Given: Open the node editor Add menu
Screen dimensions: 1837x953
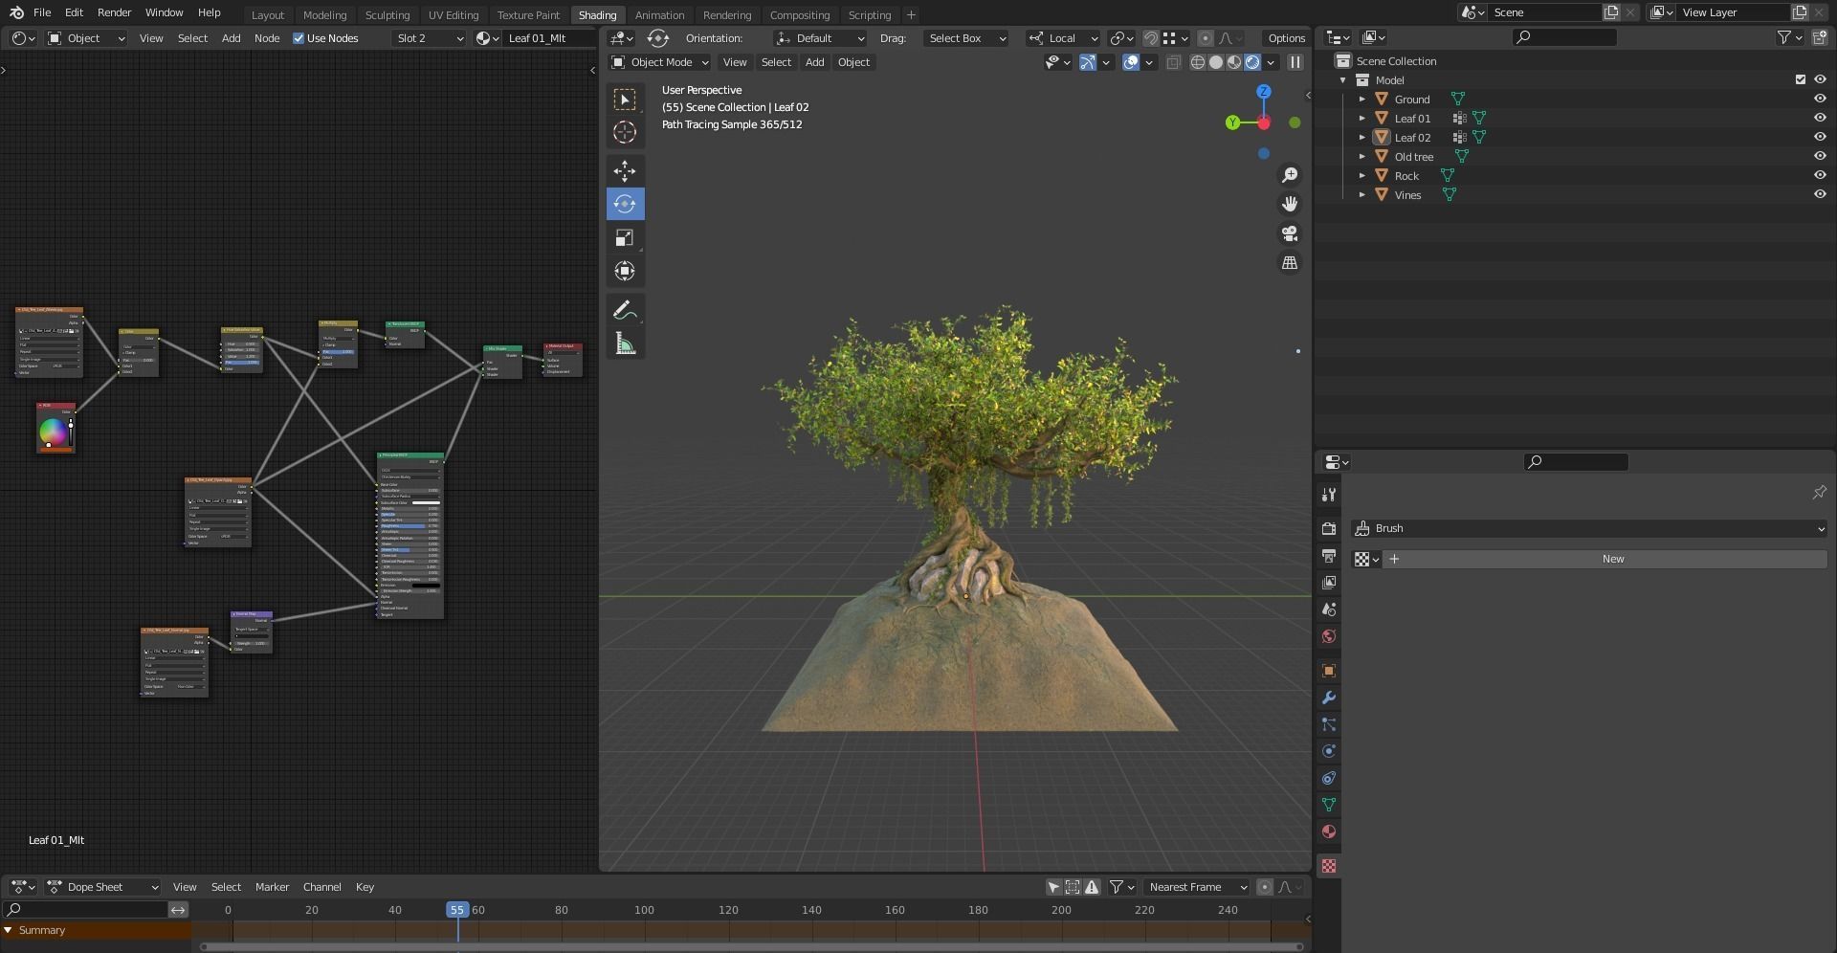Looking at the screenshot, I should [231, 38].
